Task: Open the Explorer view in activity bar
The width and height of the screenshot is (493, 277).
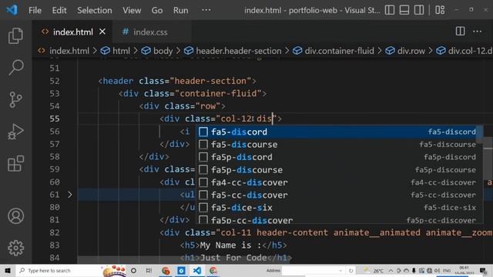Action: tap(15, 36)
